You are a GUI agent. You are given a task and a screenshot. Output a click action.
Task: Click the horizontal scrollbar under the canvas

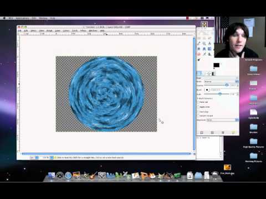106,154
